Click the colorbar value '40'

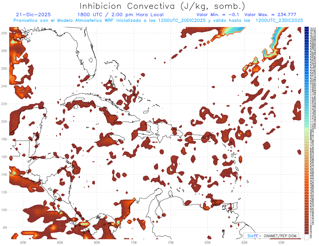[x=312, y=184]
